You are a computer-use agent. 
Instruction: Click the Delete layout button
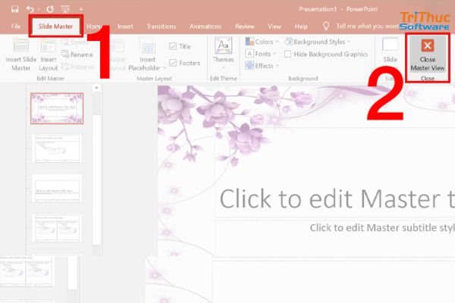tap(75, 42)
